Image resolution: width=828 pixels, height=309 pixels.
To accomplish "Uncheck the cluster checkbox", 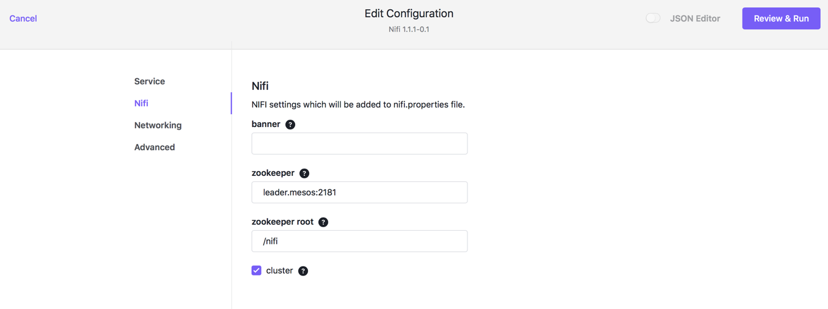I will click(257, 271).
